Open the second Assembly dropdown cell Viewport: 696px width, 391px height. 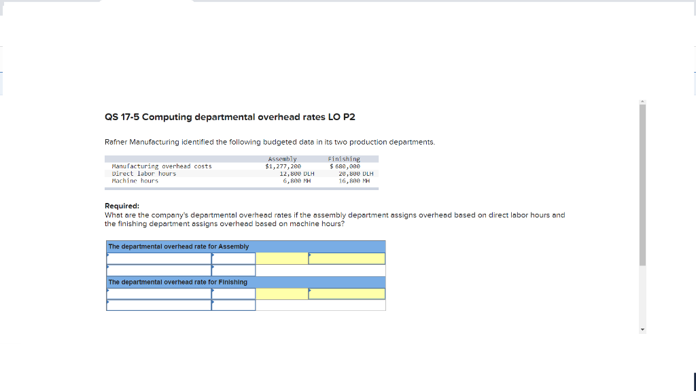click(x=233, y=258)
